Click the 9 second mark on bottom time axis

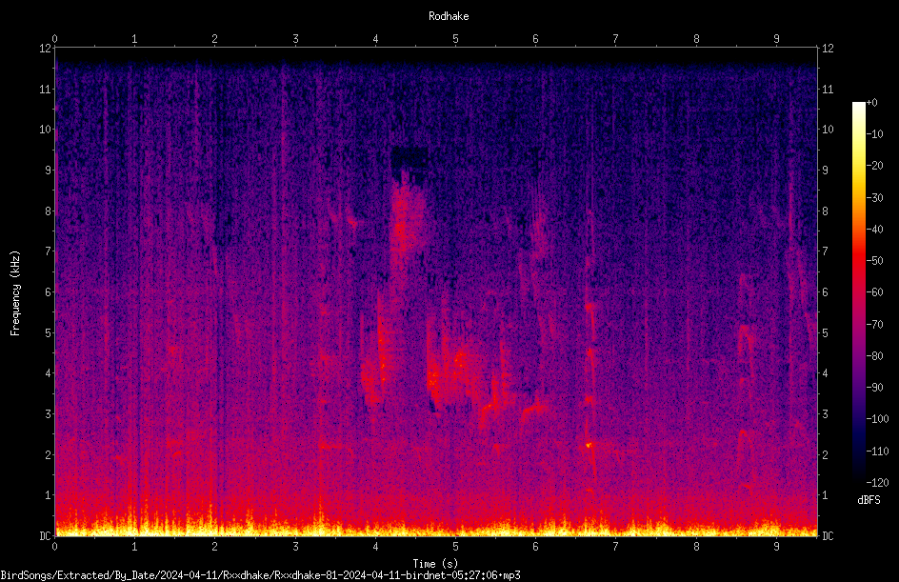776,547
